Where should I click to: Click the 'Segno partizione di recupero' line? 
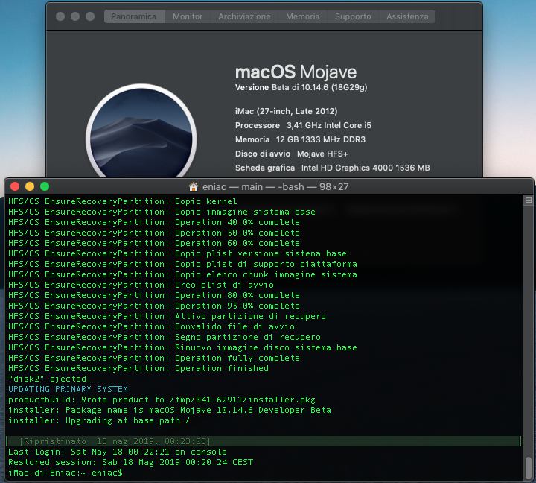click(x=165, y=337)
